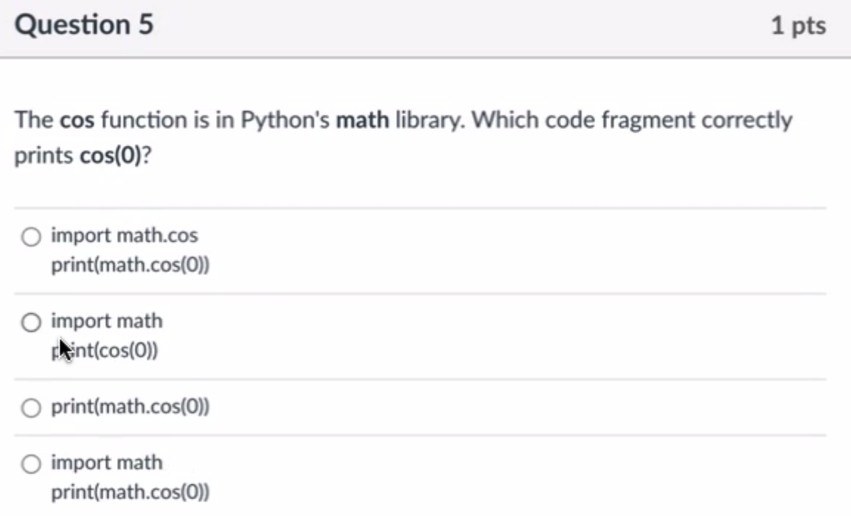Click 'print(math.cos(0))' text under 'import math.cos'
This screenshot has width=851, height=516.
click(130, 265)
